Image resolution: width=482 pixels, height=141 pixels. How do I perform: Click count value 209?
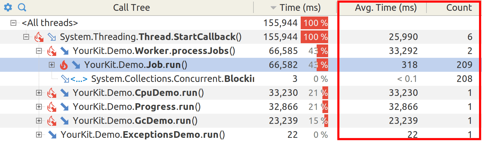pos(464,65)
